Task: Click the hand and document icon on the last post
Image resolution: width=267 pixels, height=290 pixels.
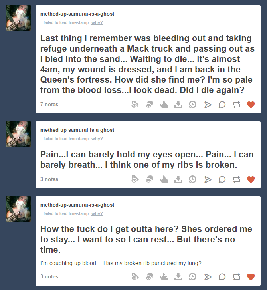Action: click(x=164, y=277)
